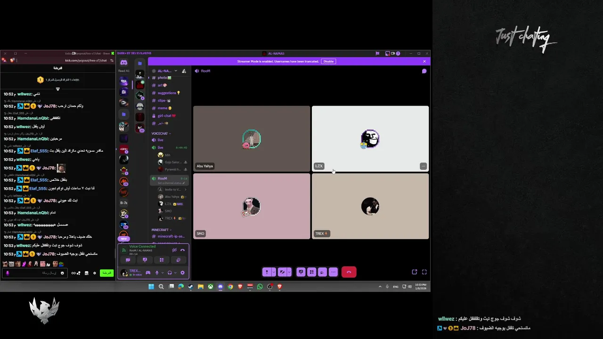Image resolution: width=603 pixels, height=339 pixels.
Task: Toggle noise suppression in Voice Connected panel
Action: click(174, 250)
